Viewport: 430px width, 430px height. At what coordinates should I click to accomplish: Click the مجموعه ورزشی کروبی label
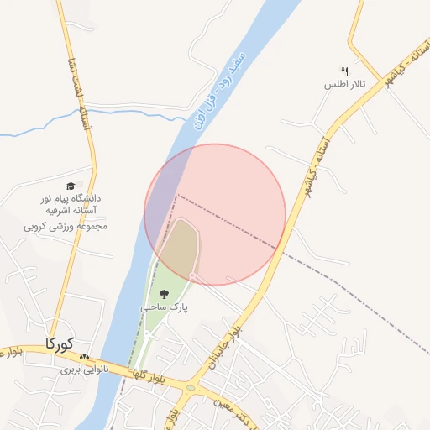(66, 227)
